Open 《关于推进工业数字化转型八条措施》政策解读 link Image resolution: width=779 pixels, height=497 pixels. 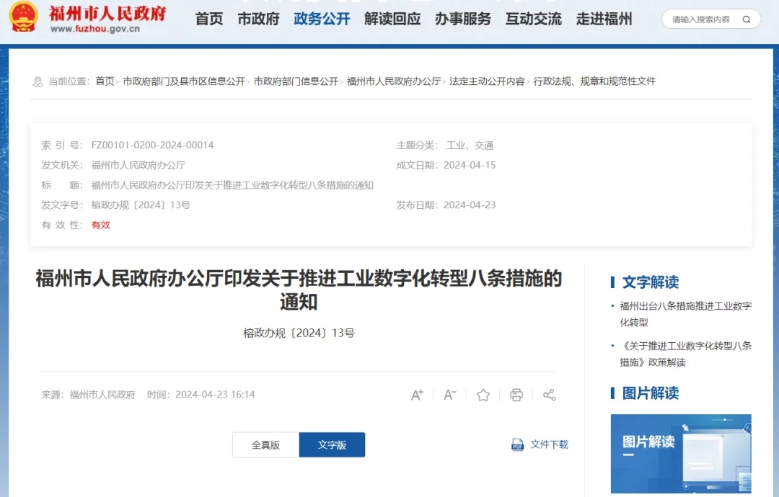[x=685, y=354]
